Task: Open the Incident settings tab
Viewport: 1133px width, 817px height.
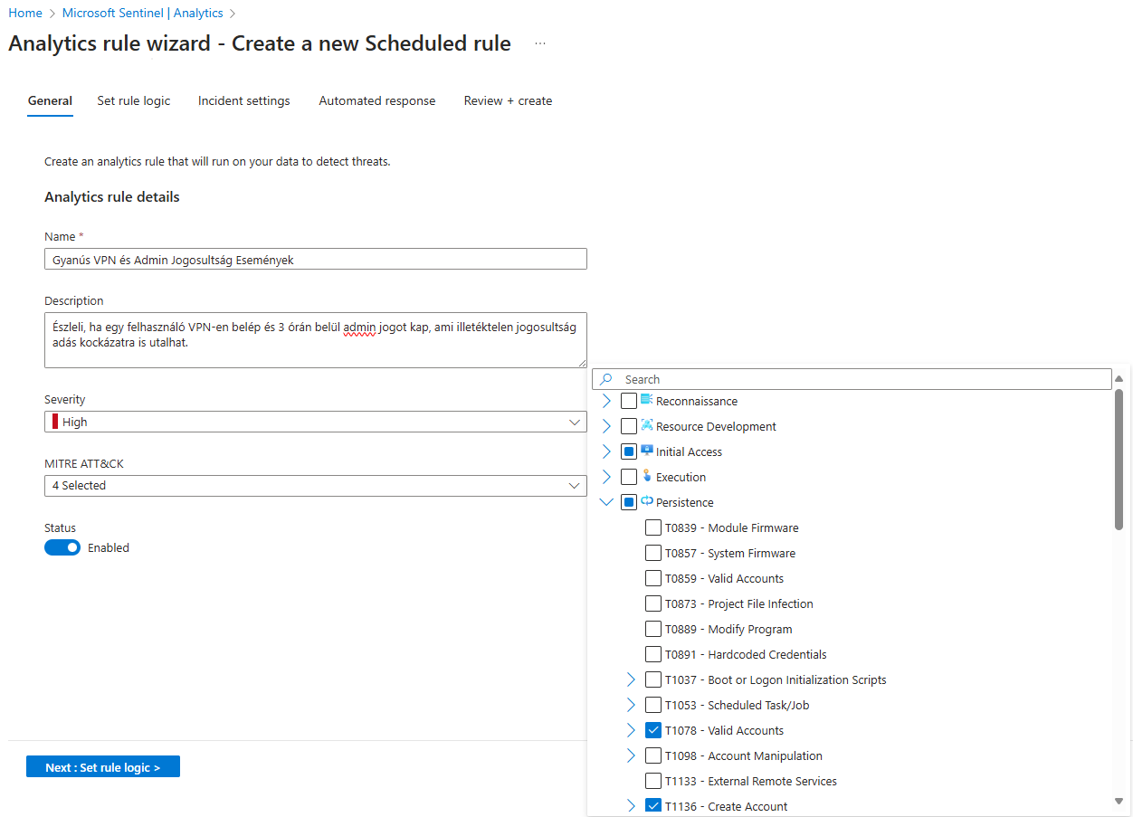Action: tap(244, 100)
